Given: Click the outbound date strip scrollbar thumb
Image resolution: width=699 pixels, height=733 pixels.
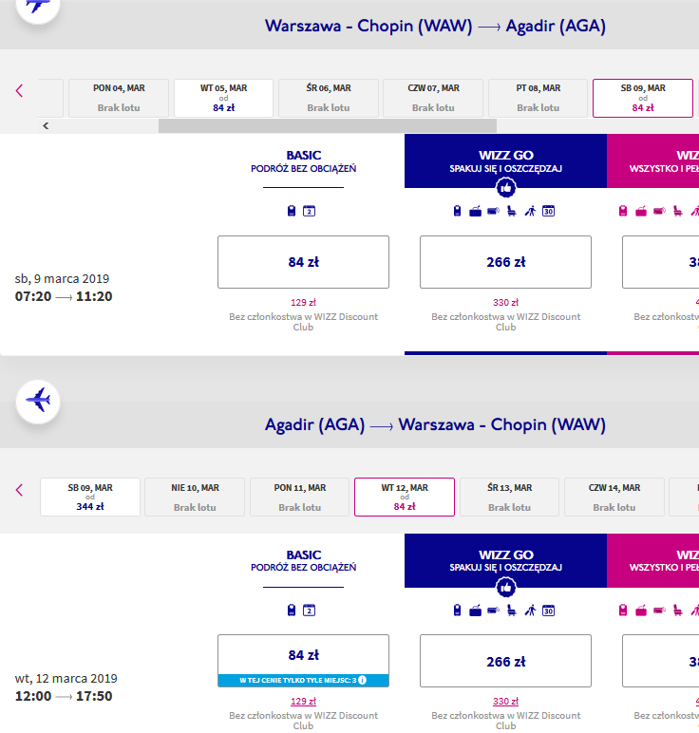Looking at the screenshot, I should click(x=328, y=125).
